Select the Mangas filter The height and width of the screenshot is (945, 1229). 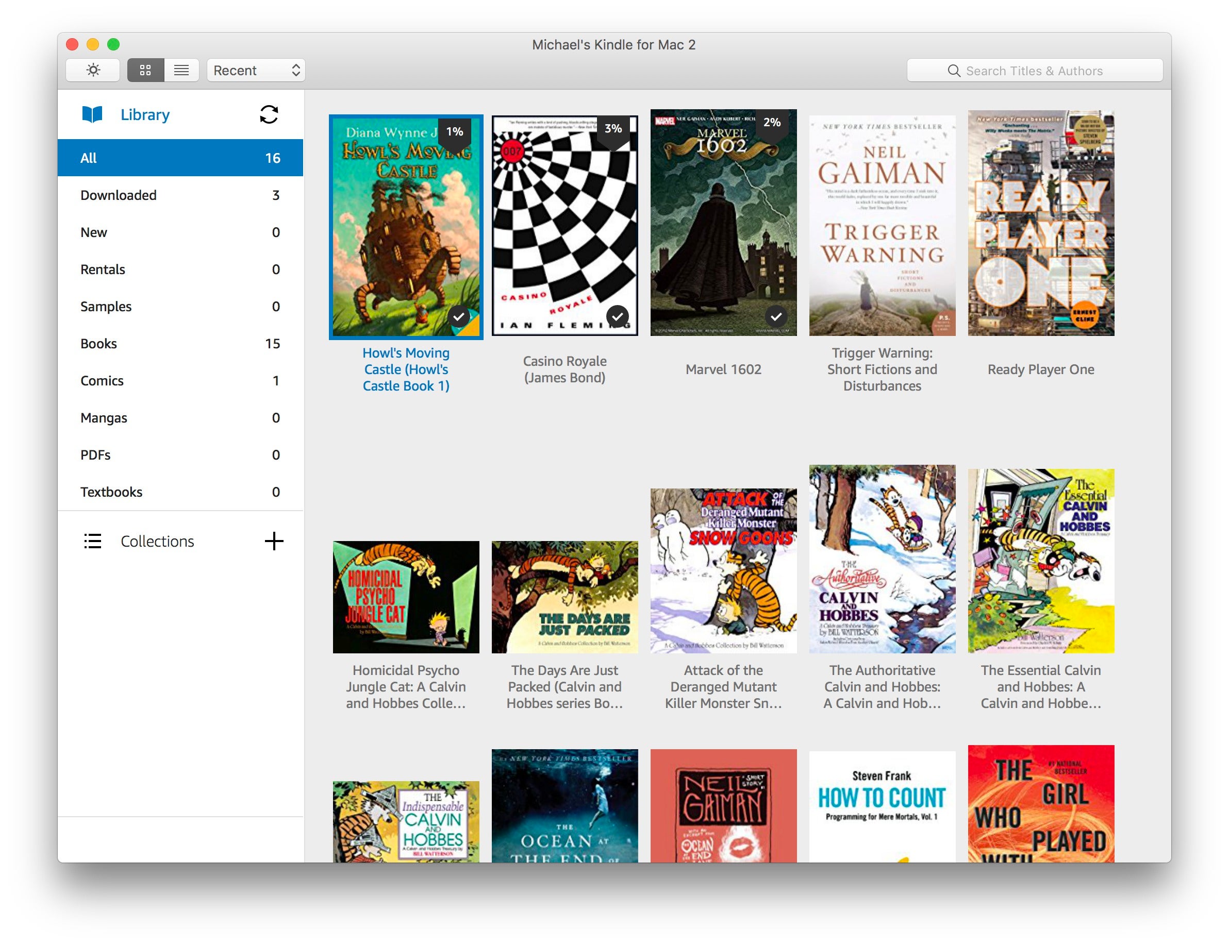180,418
